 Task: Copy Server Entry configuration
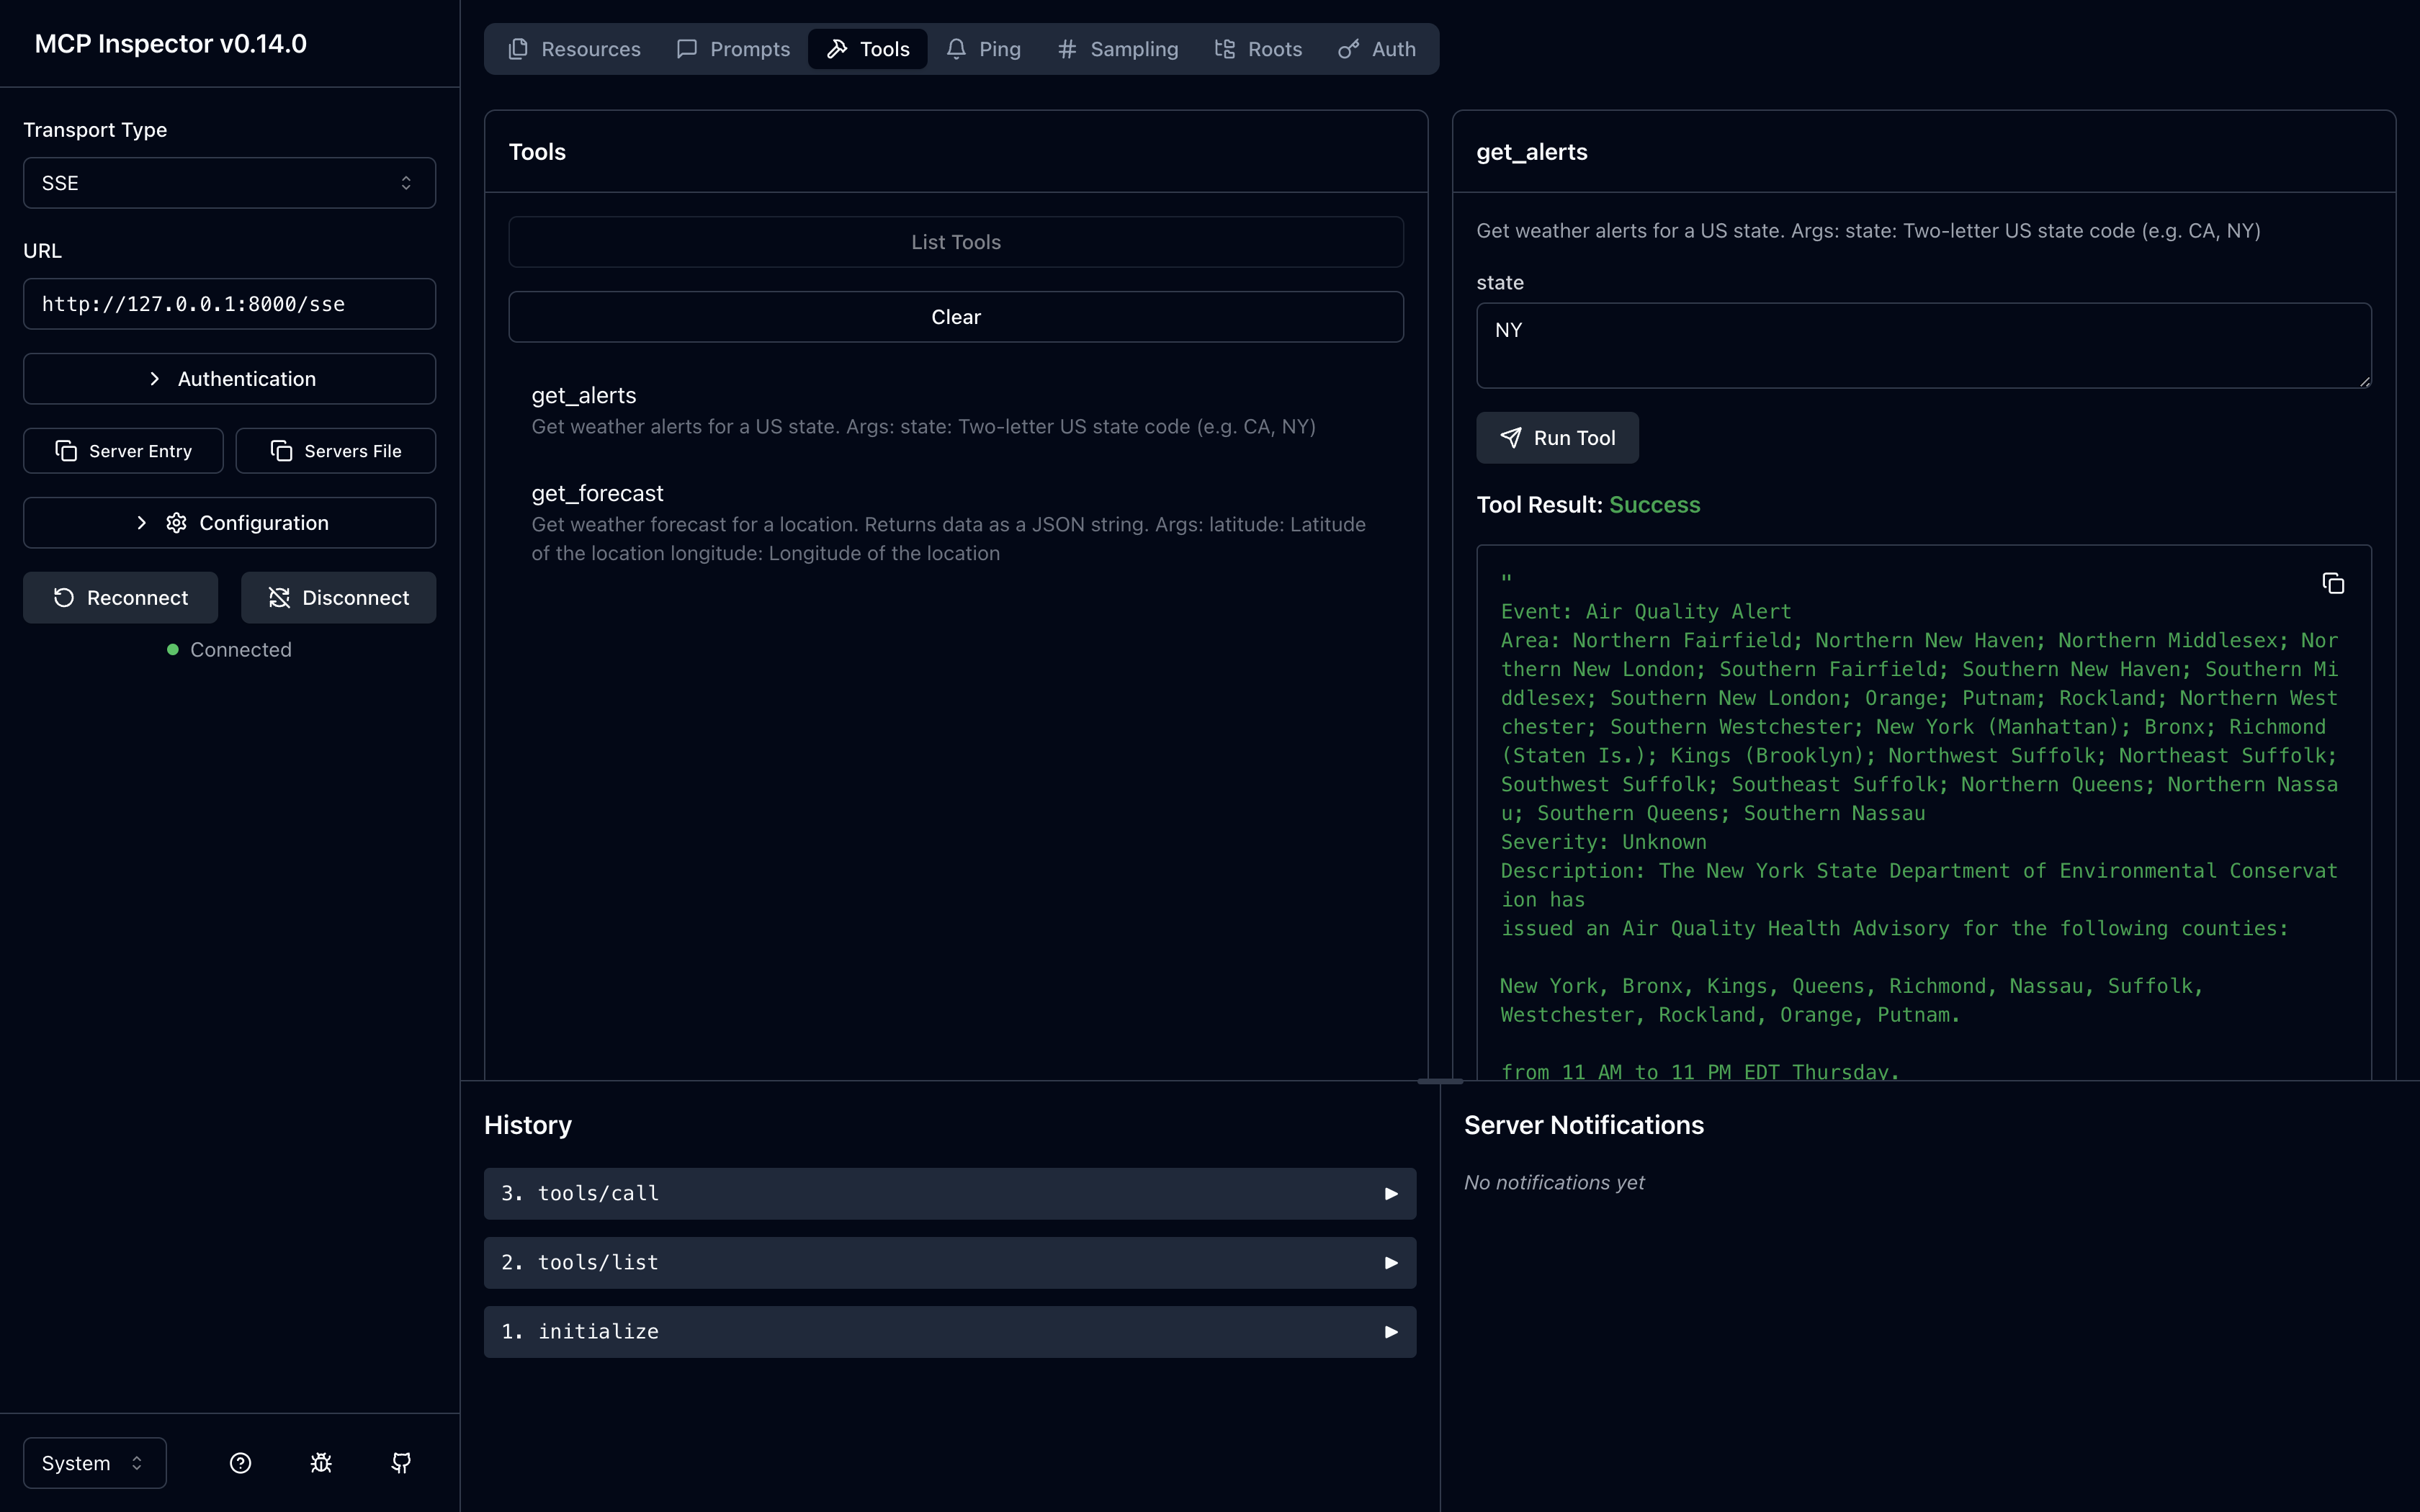pos(123,451)
